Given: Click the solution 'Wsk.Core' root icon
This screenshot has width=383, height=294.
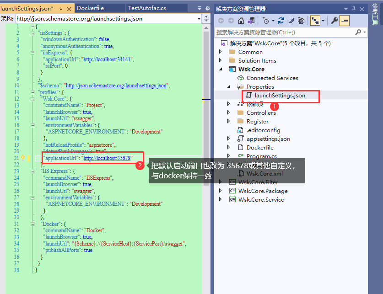Looking at the screenshot, I should pyautogui.click(x=224, y=43).
